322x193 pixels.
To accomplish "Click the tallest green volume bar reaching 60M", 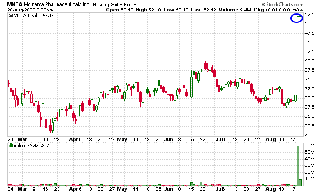I will 298,165.
